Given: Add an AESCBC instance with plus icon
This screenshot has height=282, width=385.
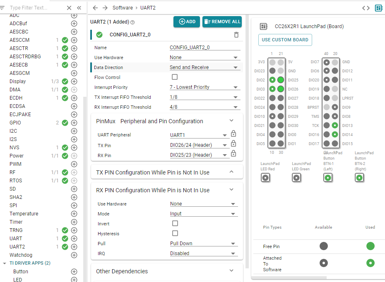Looking at the screenshot, I should click(x=74, y=32).
